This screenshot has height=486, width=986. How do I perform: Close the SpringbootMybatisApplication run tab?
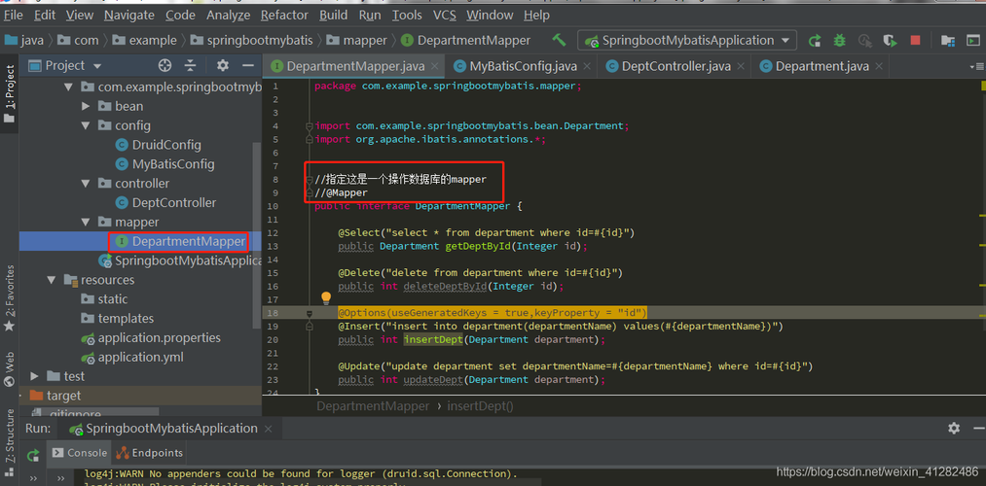[x=269, y=429]
